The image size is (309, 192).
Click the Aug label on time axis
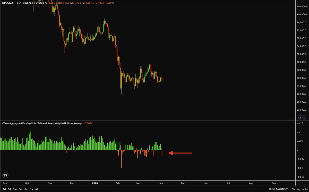click(x=251, y=183)
